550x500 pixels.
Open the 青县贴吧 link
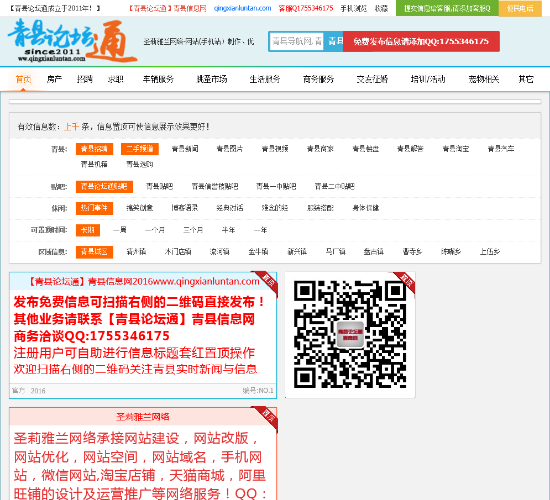click(x=160, y=187)
